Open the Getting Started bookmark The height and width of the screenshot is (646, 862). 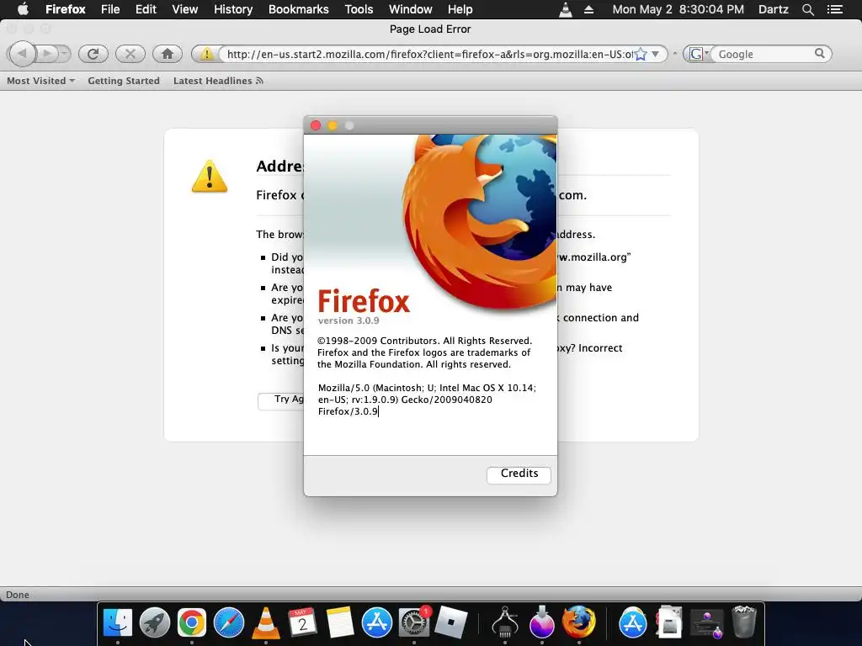[x=124, y=81]
